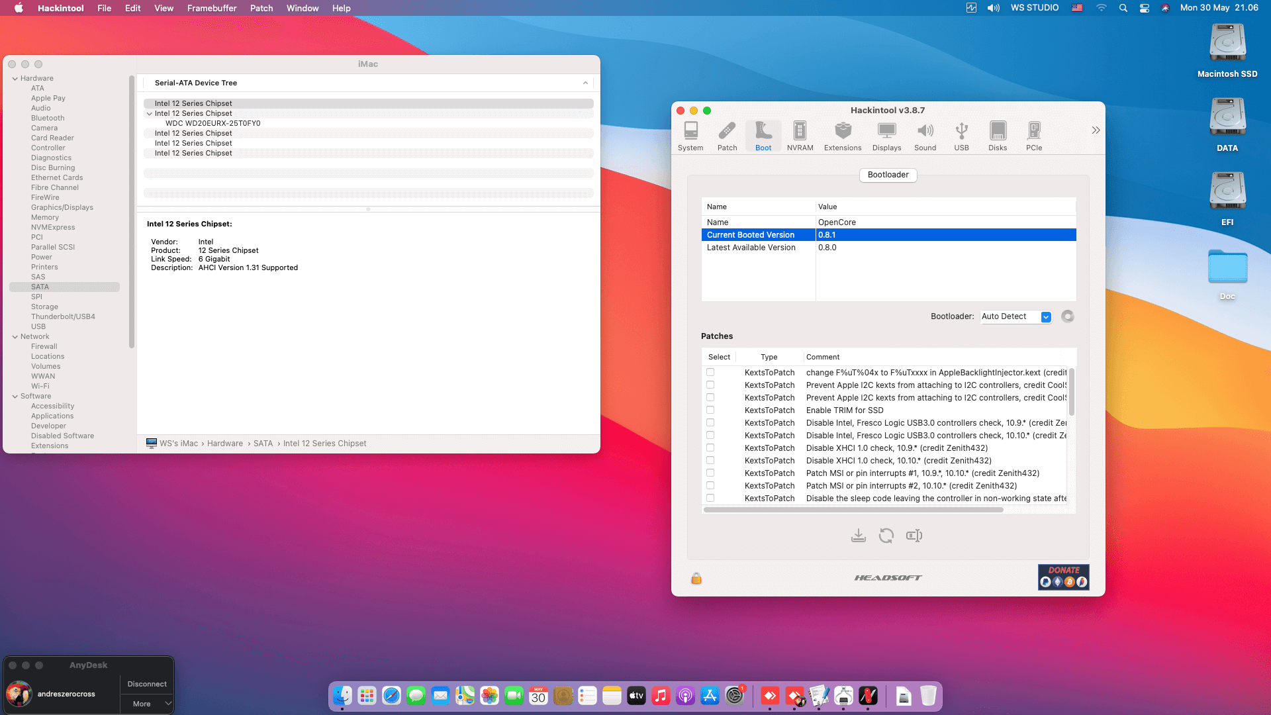Click the Donate button in Hackintool

[x=1063, y=577]
